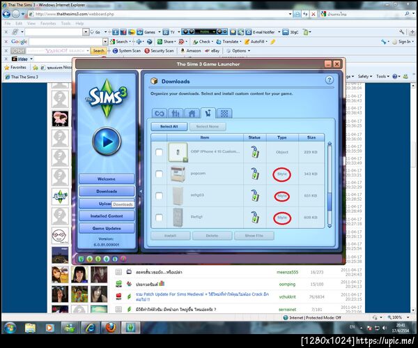Click the downloads list scrollbar thumb
418x348 pixels.
(x=330, y=202)
